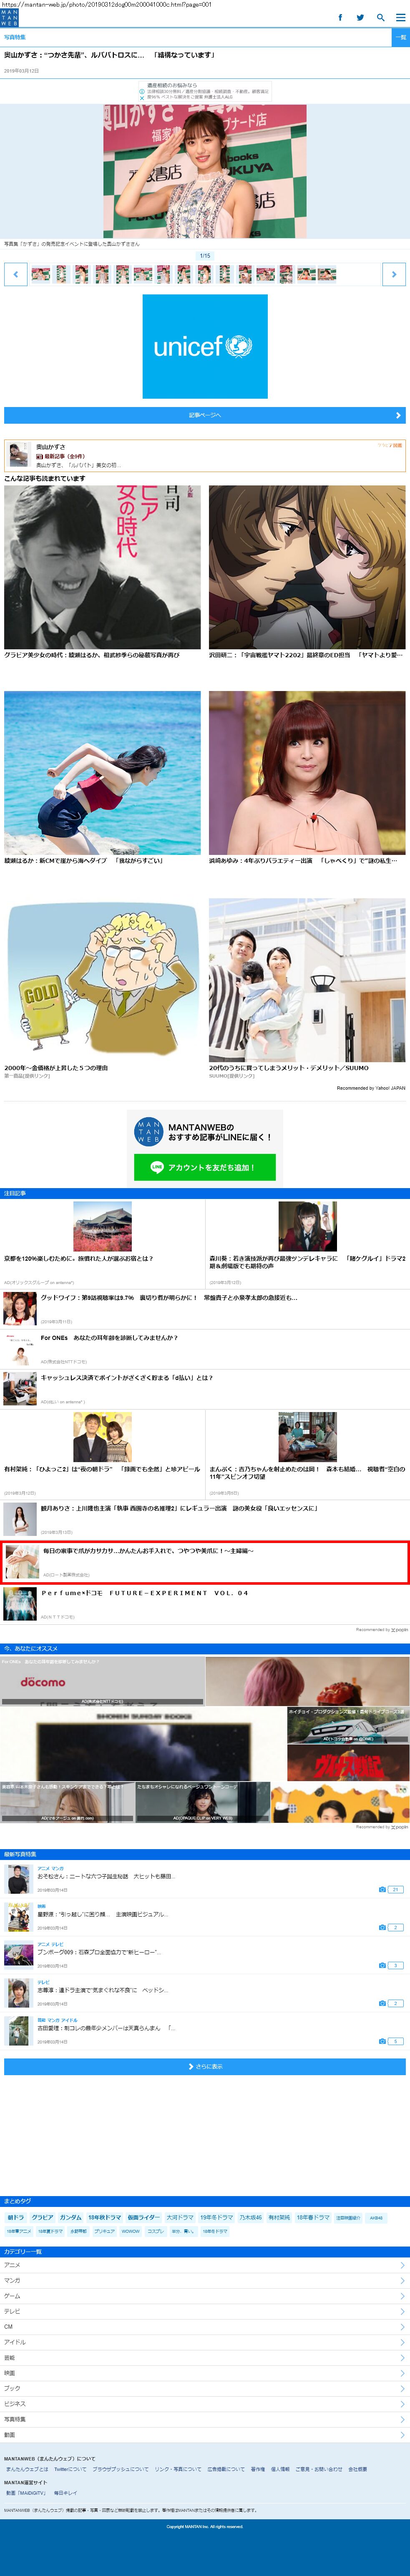Expand the マンガ category row
The image size is (410, 2576).
[x=205, y=2280]
